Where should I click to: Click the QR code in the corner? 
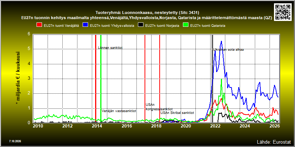click(x=283, y=12)
